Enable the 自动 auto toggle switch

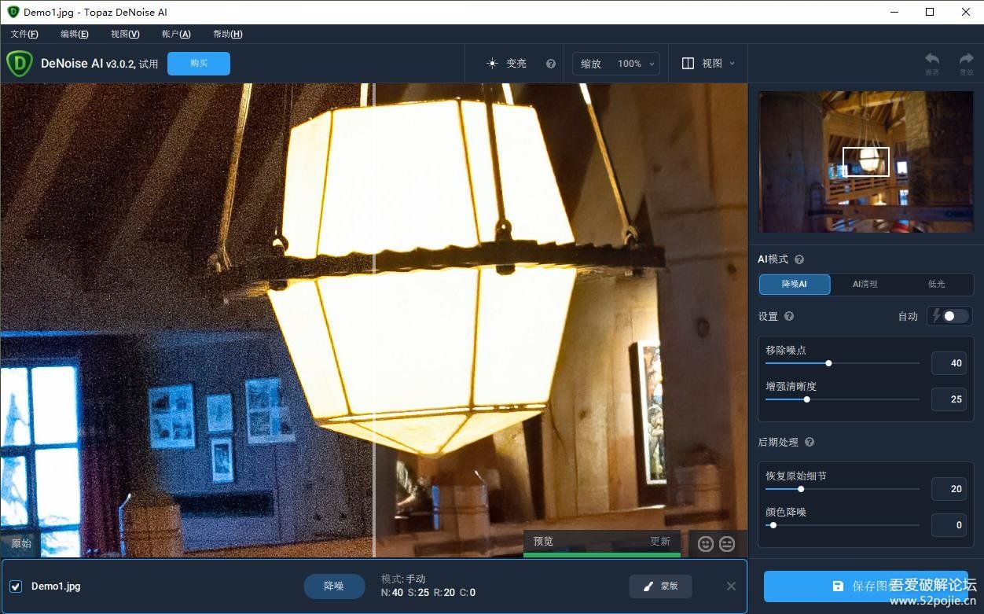click(x=949, y=316)
